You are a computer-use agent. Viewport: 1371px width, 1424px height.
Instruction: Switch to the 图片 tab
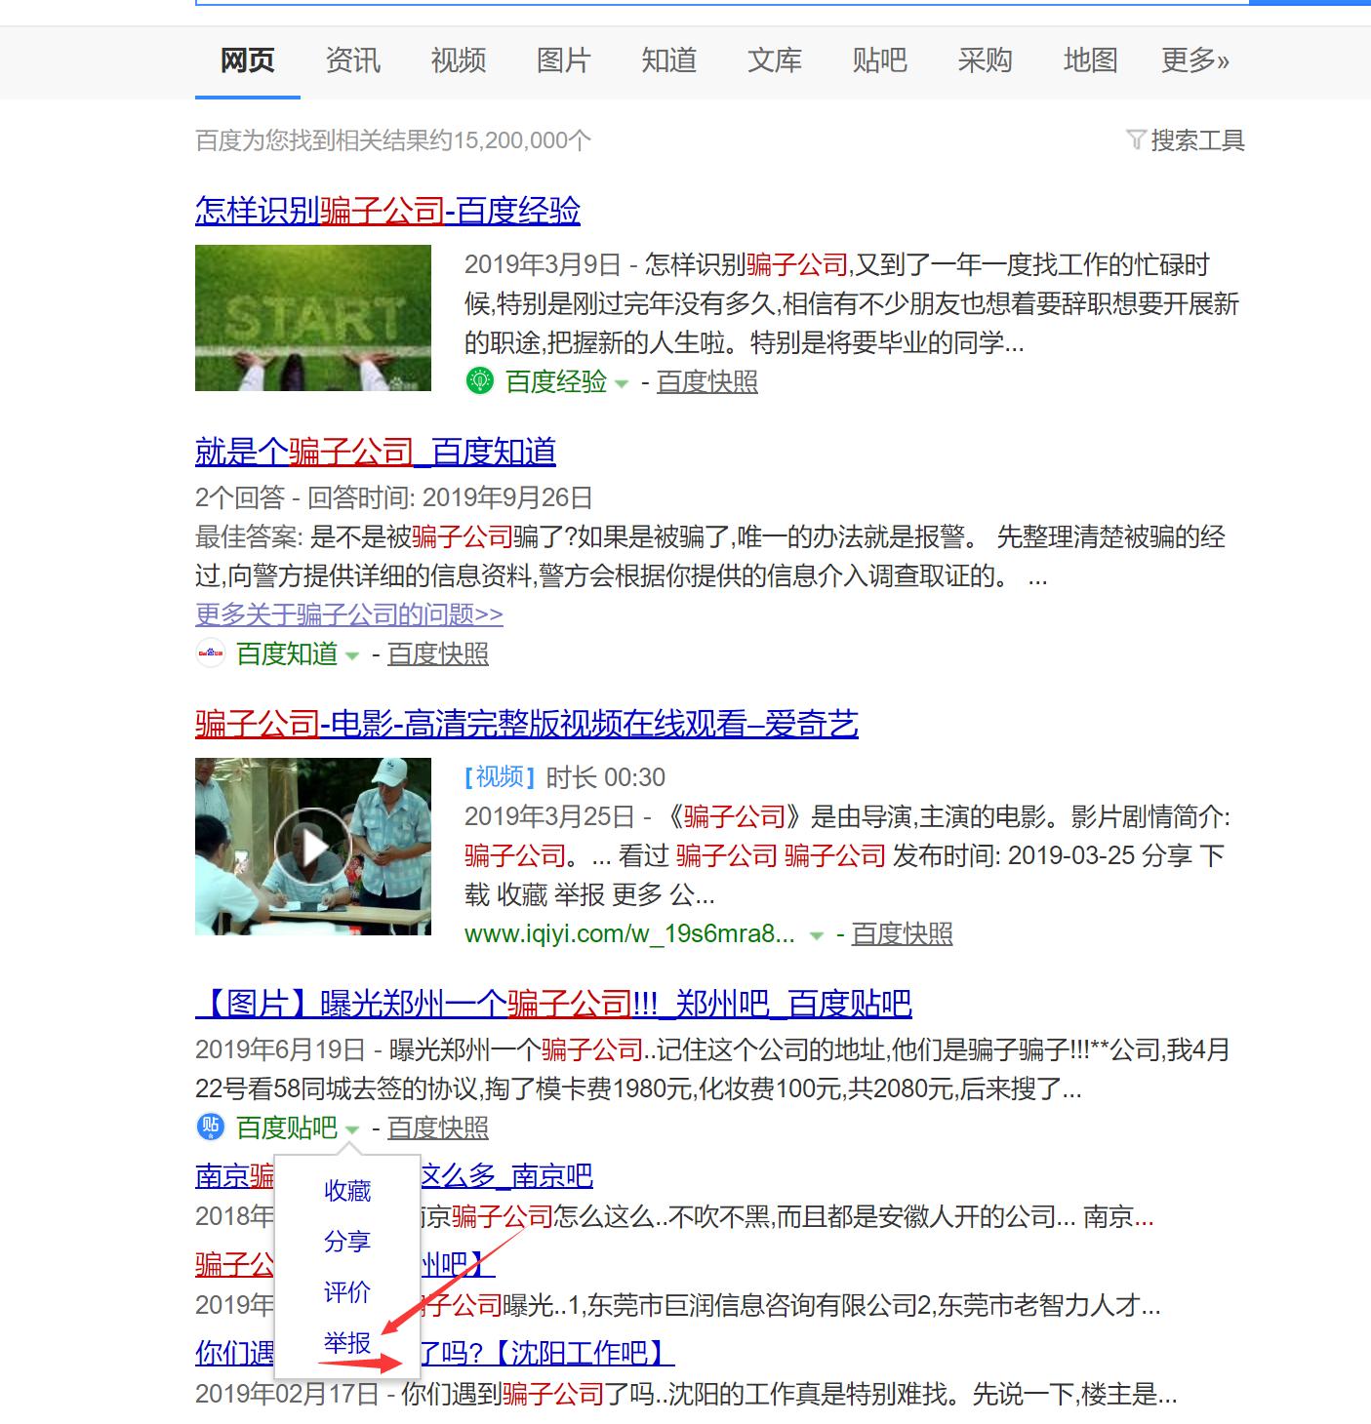point(563,60)
